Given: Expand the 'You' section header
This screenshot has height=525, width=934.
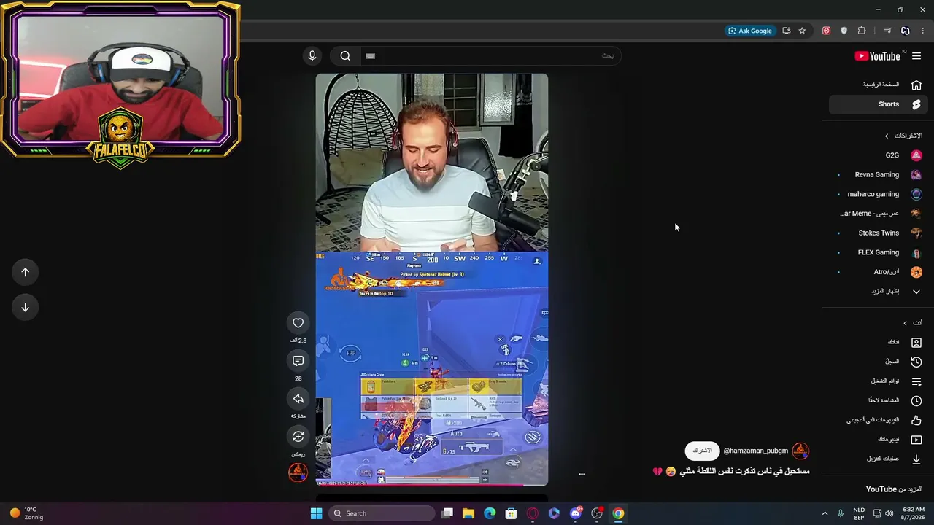Looking at the screenshot, I should pos(912,323).
